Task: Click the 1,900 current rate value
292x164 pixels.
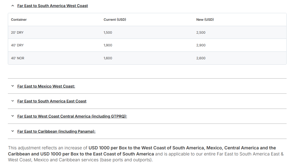Action: pos(108,45)
